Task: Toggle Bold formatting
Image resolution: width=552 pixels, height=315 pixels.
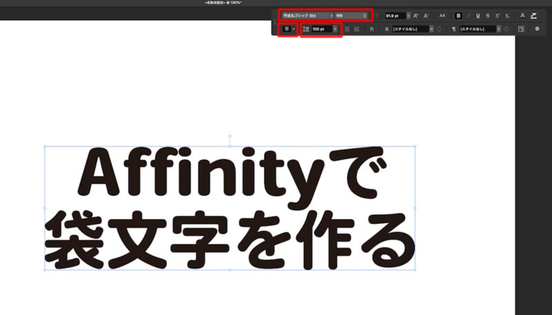Action: pyautogui.click(x=458, y=16)
